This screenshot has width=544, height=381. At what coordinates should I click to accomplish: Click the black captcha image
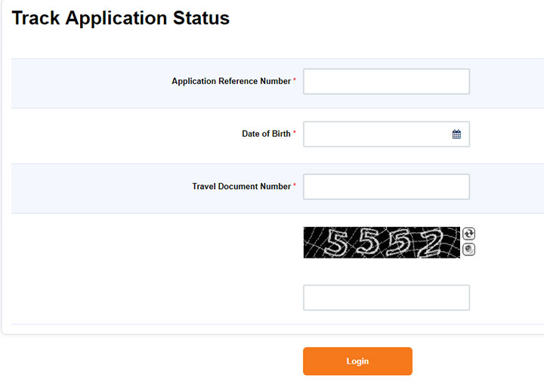pos(382,243)
